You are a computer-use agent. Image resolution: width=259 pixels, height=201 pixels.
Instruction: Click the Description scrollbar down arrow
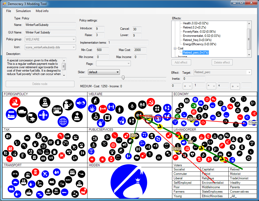[x=64, y=75]
